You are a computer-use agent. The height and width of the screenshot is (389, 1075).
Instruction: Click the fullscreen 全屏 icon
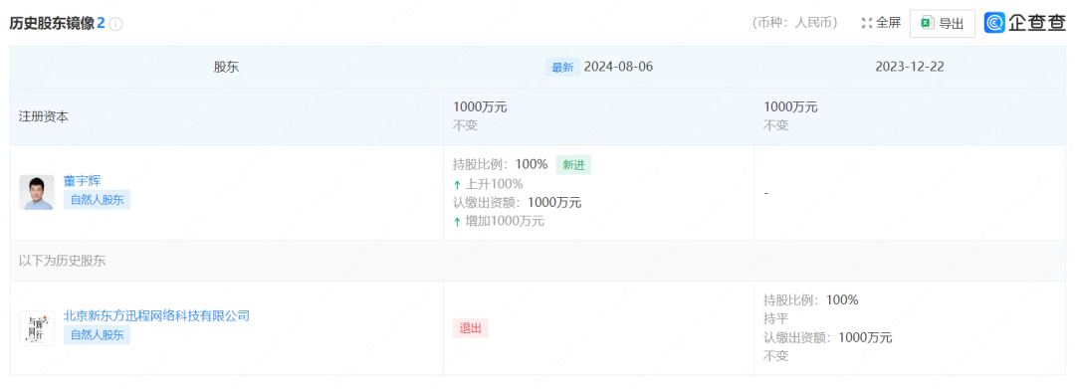866,23
